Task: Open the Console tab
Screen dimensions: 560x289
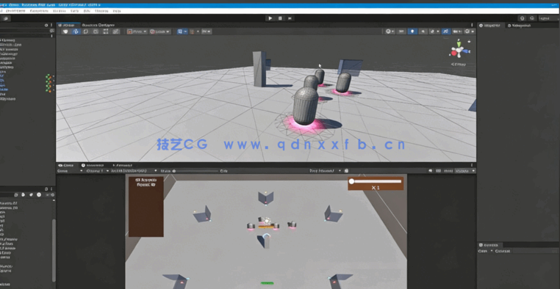Action: click(x=490, y=245)
